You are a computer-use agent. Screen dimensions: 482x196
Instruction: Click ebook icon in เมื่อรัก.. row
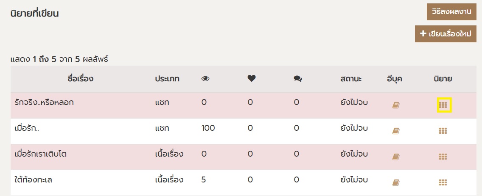[x=396, y=131]
